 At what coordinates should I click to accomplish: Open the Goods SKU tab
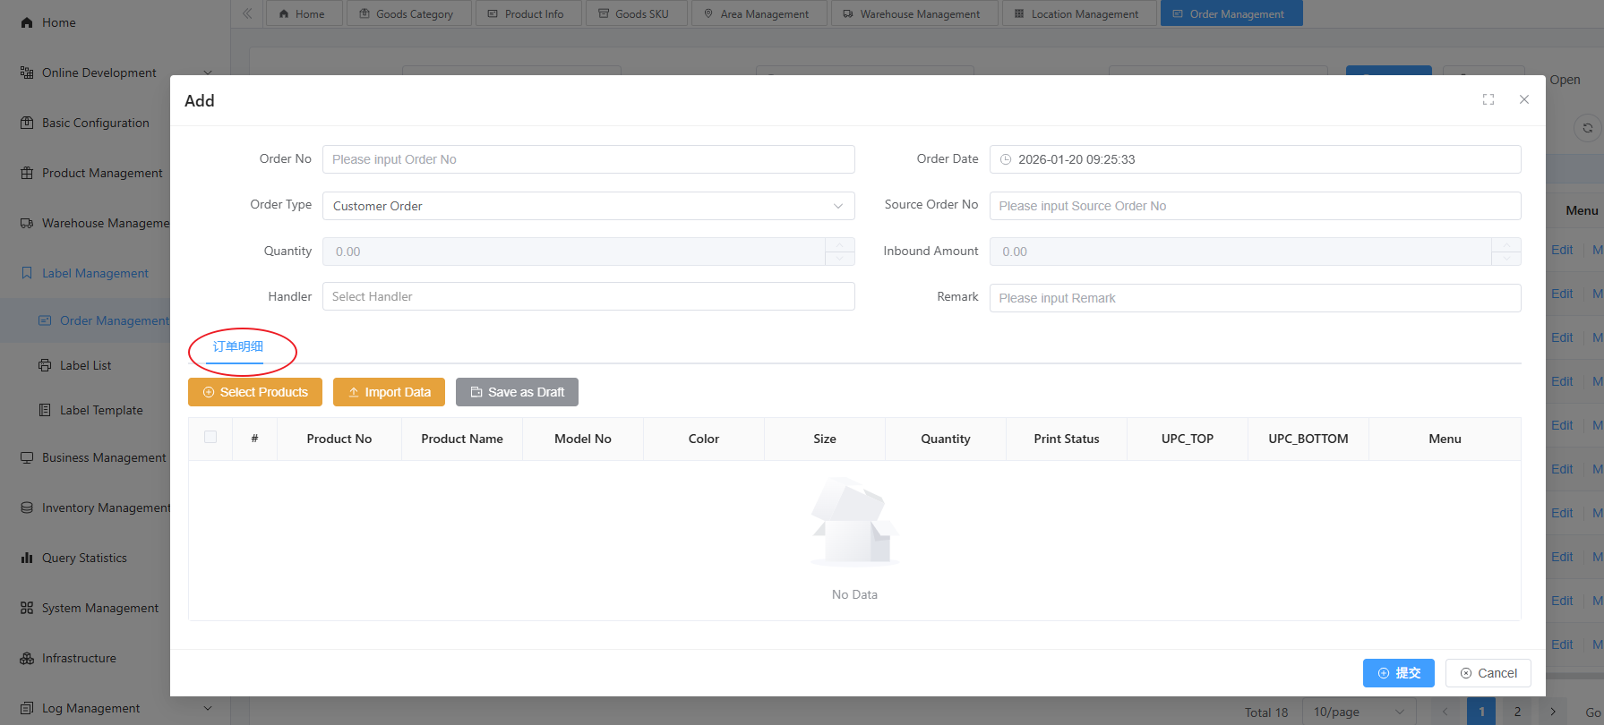pyautogui.click(x=634, y=13)
